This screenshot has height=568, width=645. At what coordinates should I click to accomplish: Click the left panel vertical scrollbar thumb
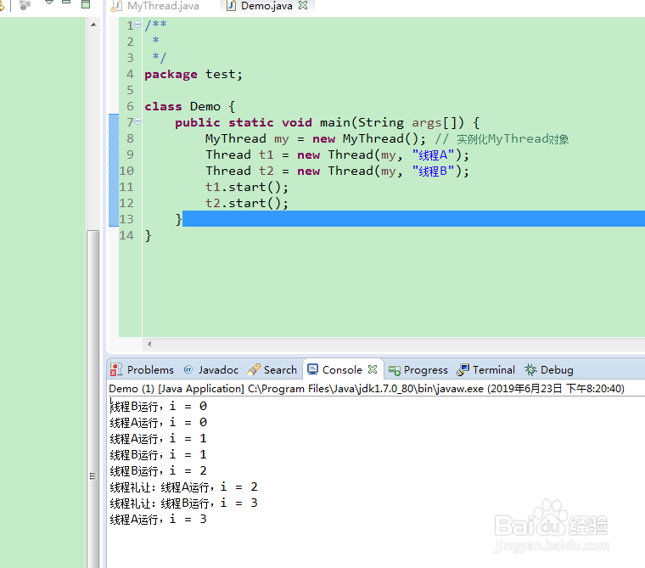pos(93,399)
